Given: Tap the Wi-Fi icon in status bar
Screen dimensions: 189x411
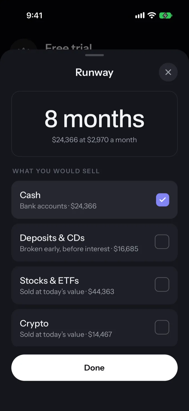Looking at the screenshot, I should 152,15.
